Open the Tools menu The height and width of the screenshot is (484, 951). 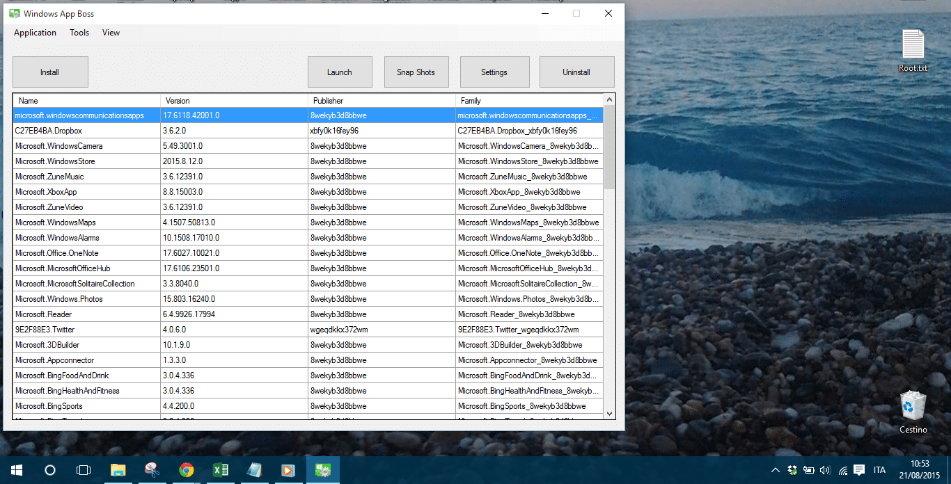[x=79, y=32]
